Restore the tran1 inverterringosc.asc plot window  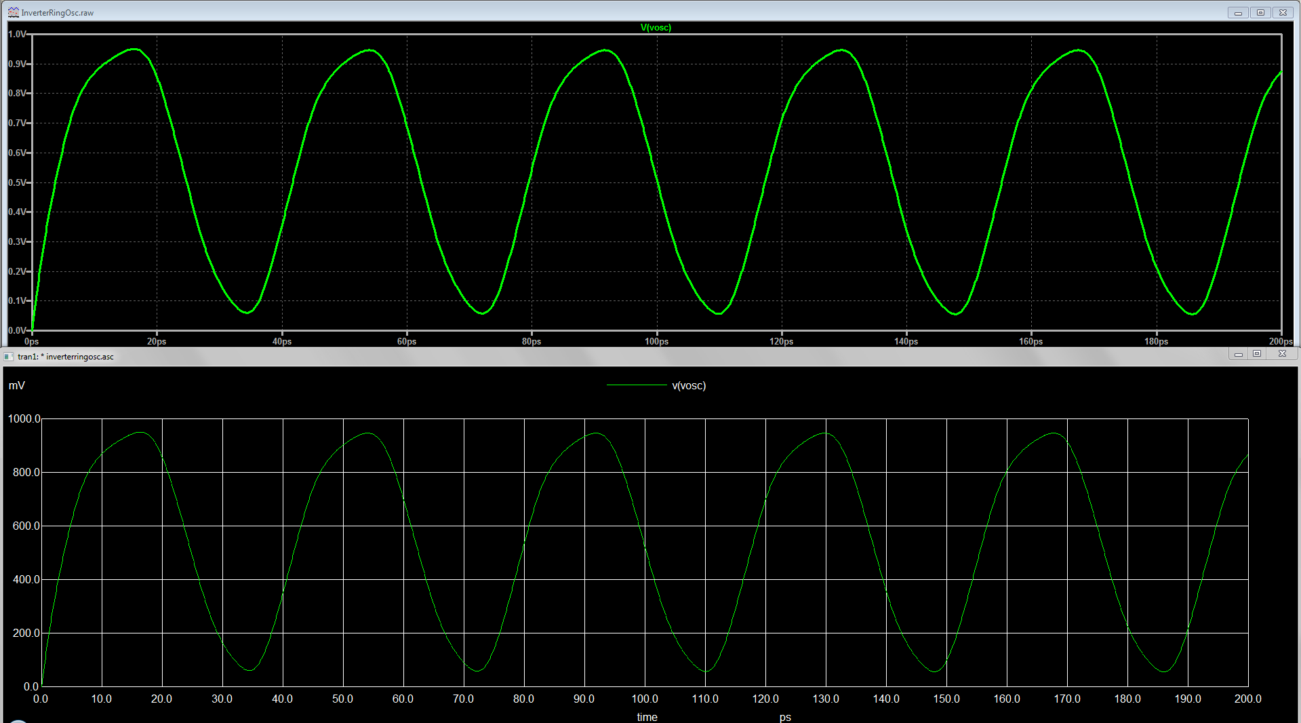[1257, 354]
